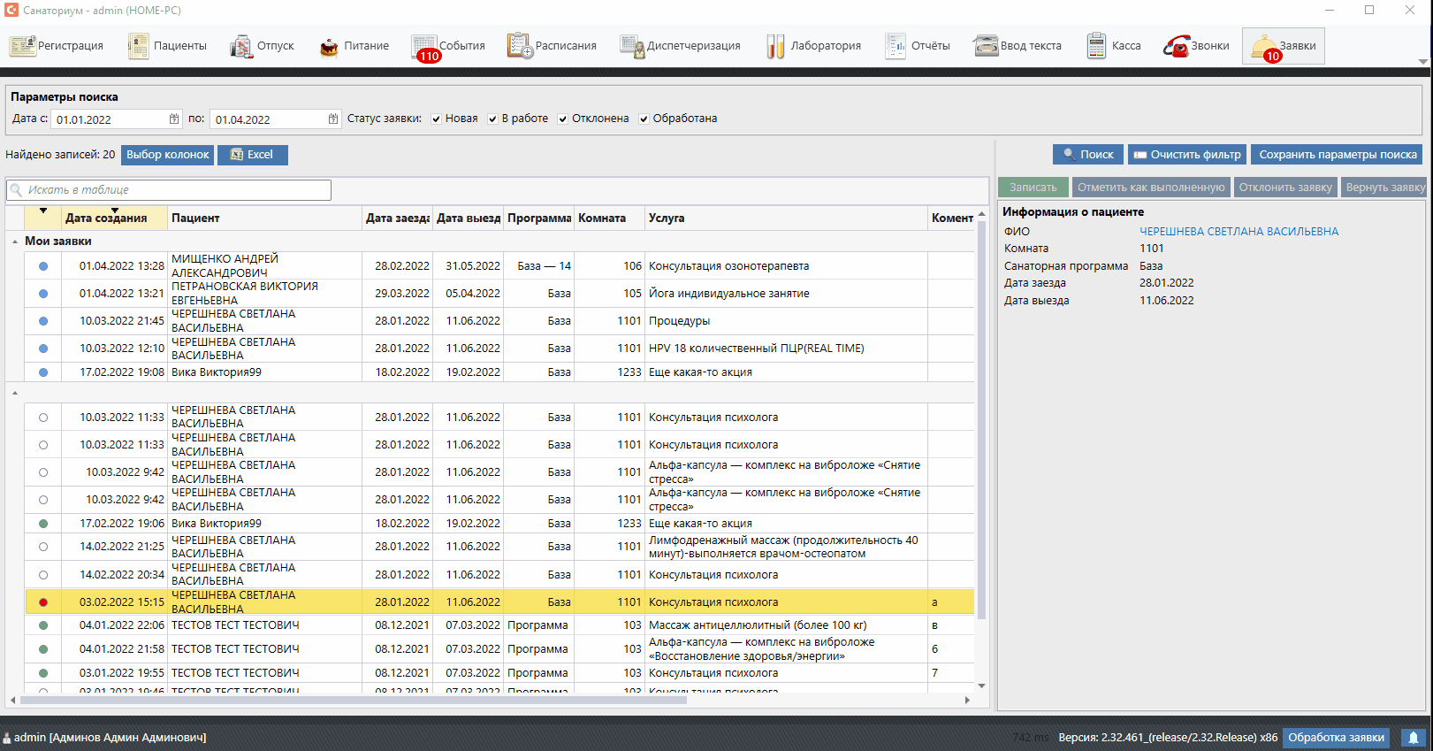Open the Касса calculator icon
Screen dimensions: 1433x751
(1096, 46)
